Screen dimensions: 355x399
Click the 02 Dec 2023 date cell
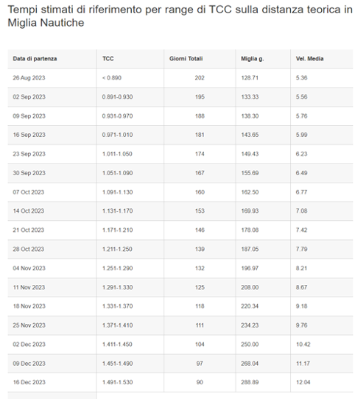point(29,345)
